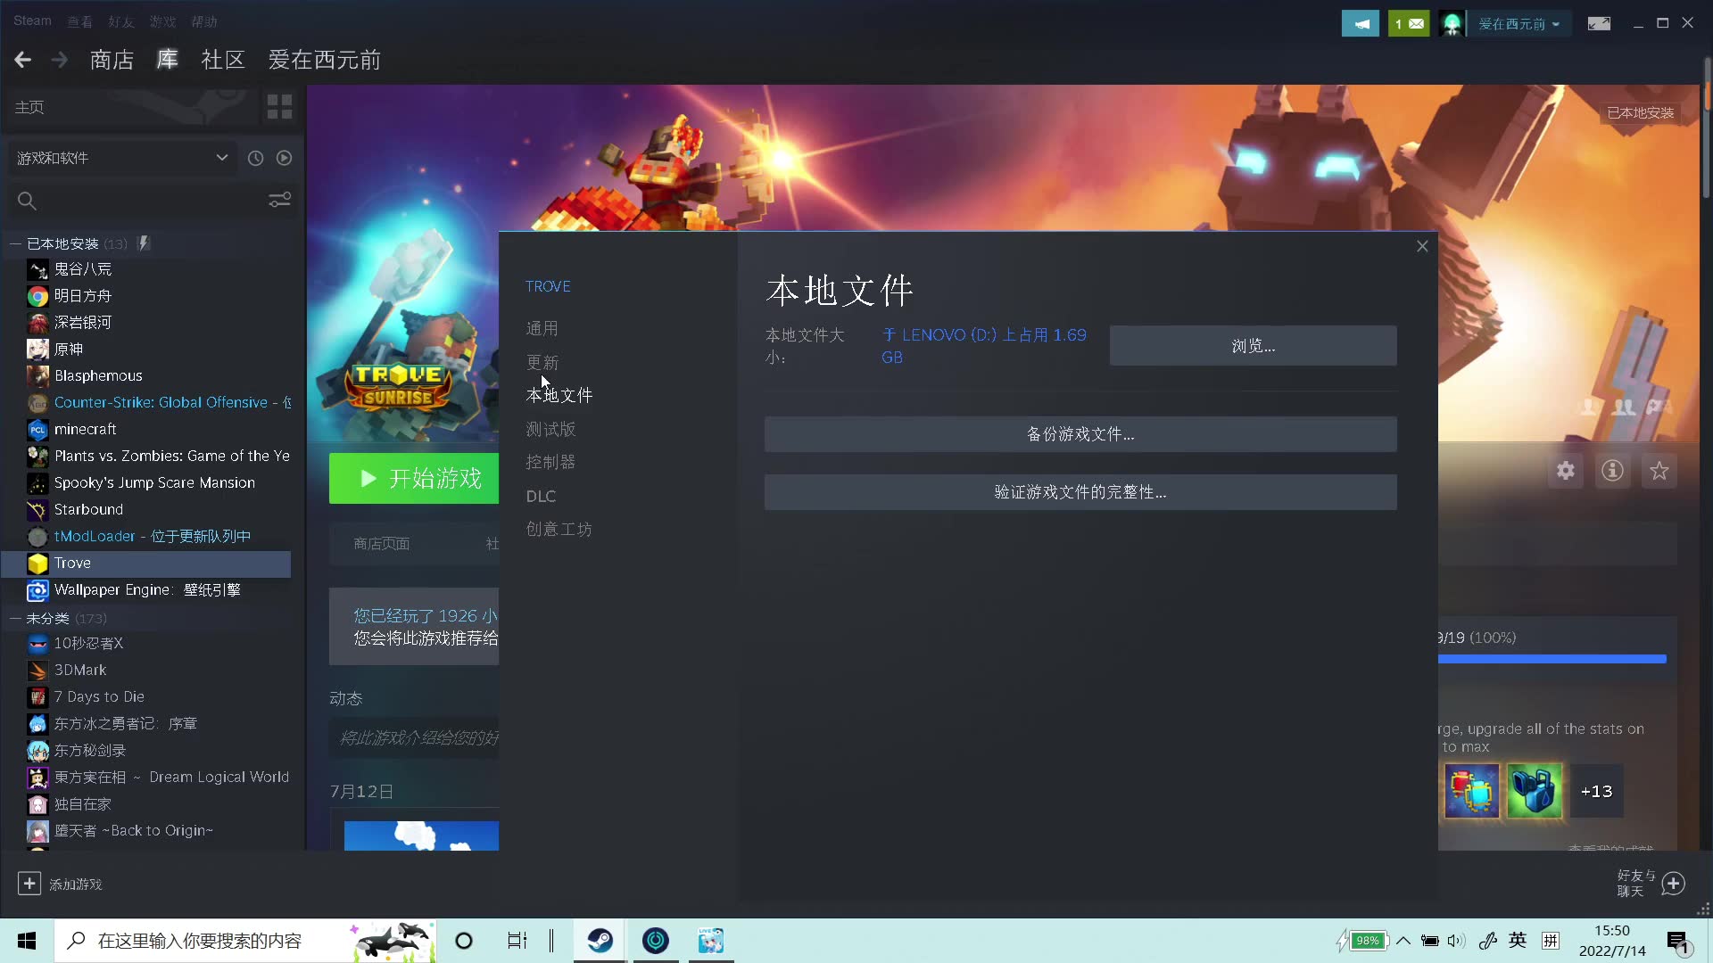1713x963 pixels.
Task: Open 创意工坊 workshop properties tab
Action: coord(559,530)
